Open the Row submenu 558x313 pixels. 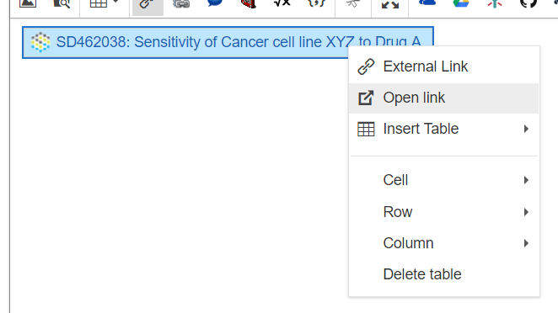tap(443, 212)
